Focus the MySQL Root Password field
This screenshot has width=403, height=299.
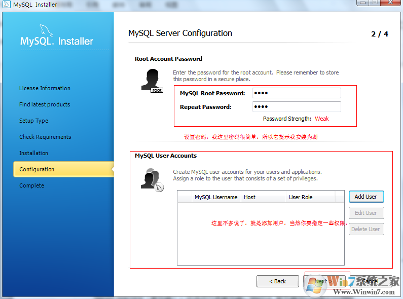click(x=297, y=93)
